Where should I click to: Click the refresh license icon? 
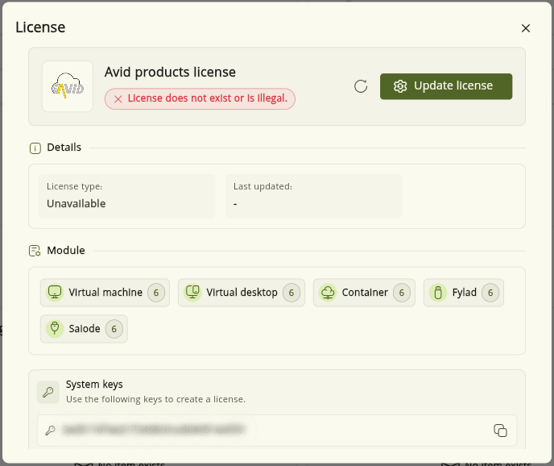click(361, 86)
